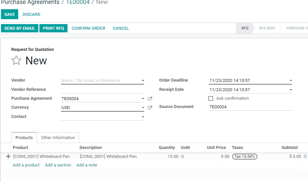Add a product line
Image resolution: width=308 pixels, height=182 pixels.
[x=26, y=165]
